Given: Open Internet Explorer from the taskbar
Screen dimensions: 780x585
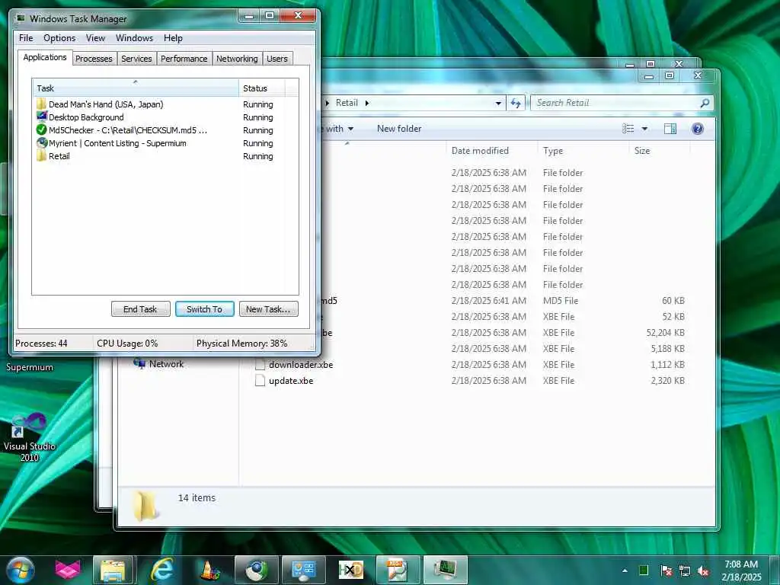Looking at the screenshot, I should point(162,570).
